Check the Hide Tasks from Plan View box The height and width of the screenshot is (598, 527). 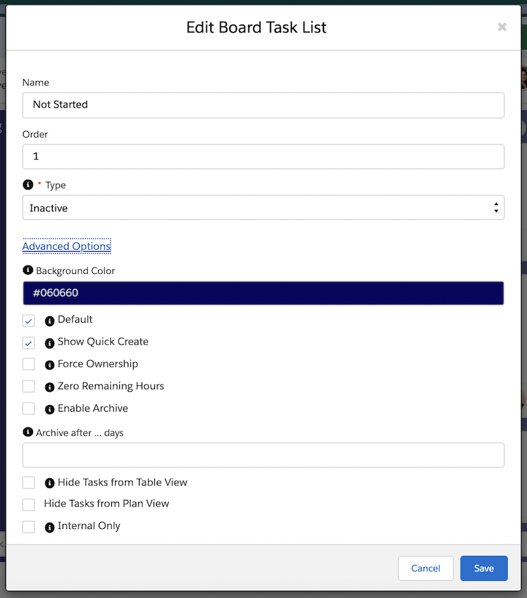pos(28,504)
